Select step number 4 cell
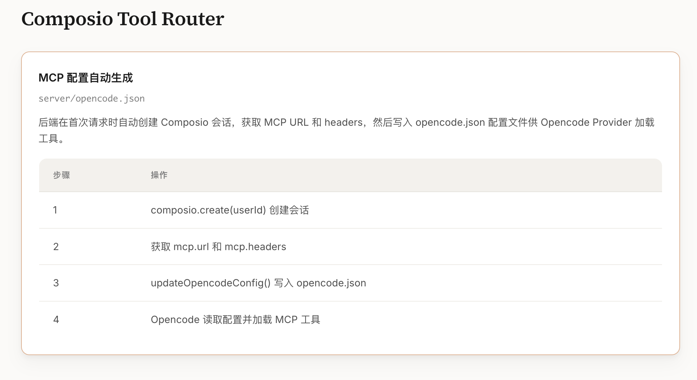 click(56, 320)
